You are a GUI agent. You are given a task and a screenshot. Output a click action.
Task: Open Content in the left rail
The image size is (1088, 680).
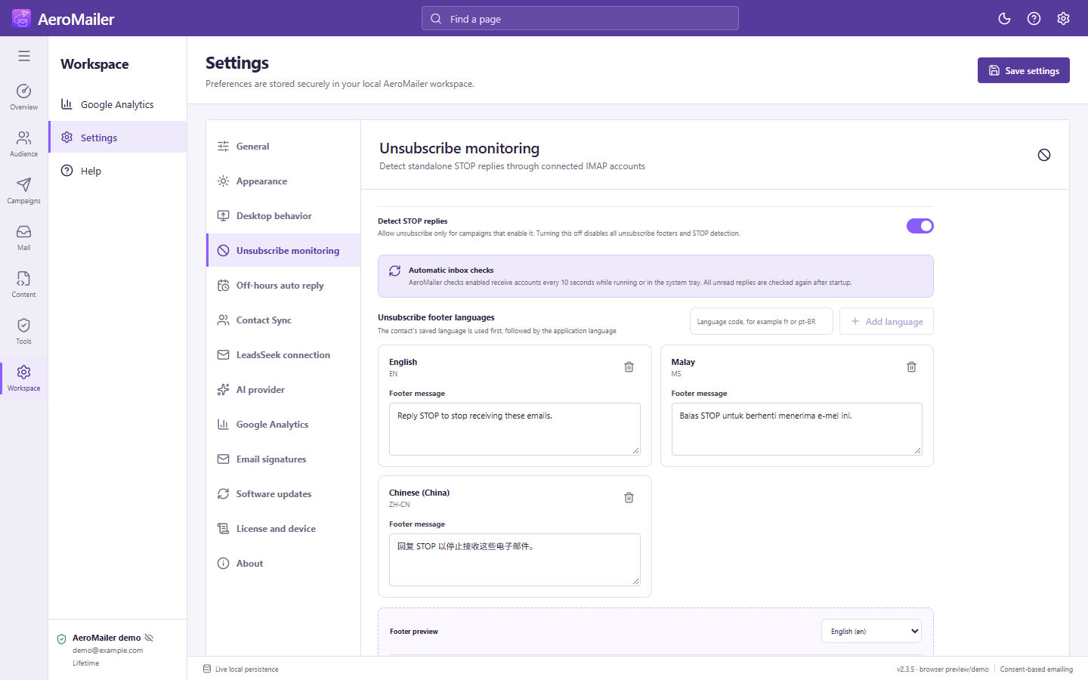24,285
